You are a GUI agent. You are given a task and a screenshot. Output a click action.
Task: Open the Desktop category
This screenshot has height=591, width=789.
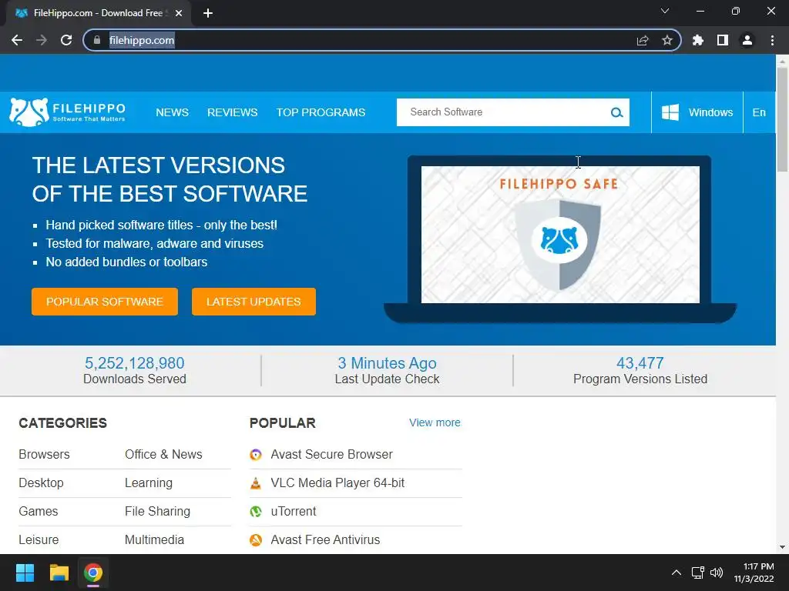pyautogui.click(x=42, y=483)
